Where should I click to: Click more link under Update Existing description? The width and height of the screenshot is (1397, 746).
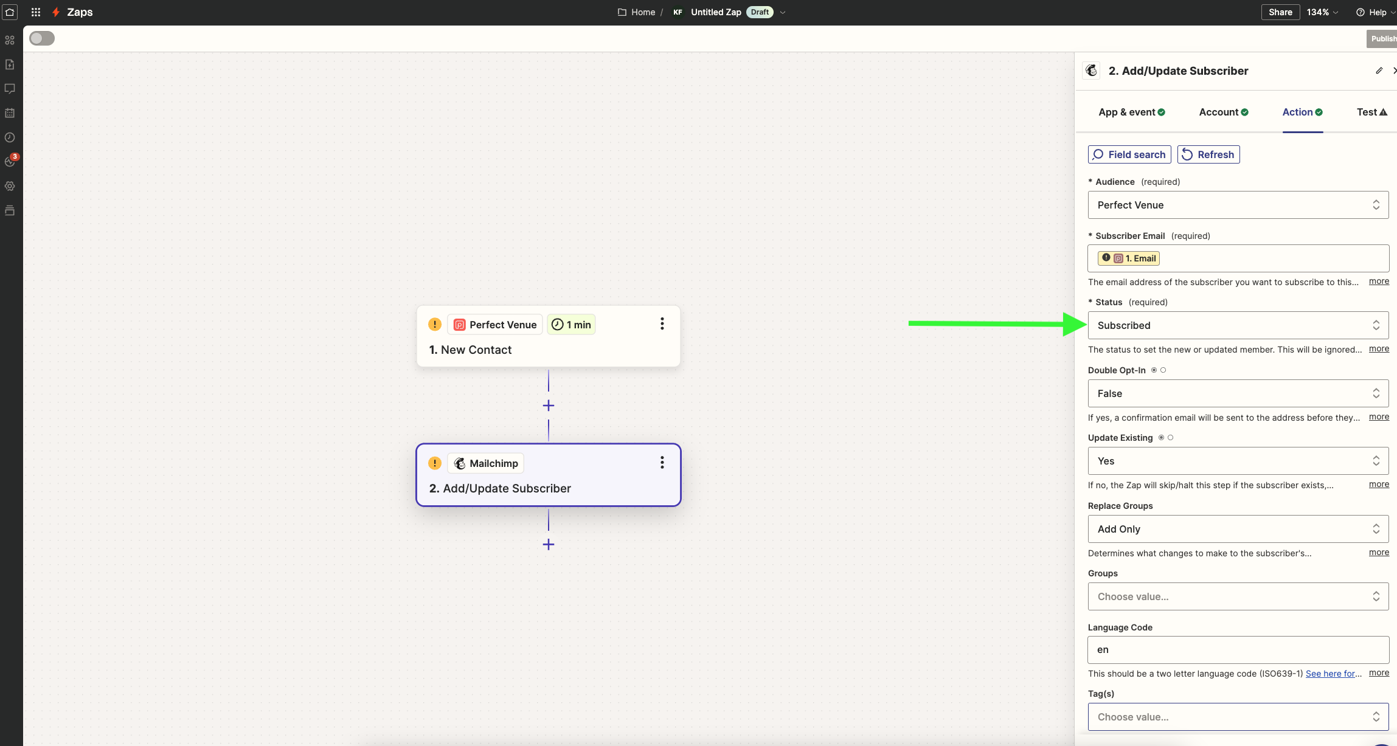click(1379, 484)
